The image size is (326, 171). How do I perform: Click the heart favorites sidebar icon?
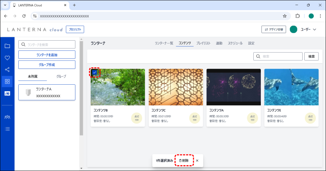[x=7, y=58]
